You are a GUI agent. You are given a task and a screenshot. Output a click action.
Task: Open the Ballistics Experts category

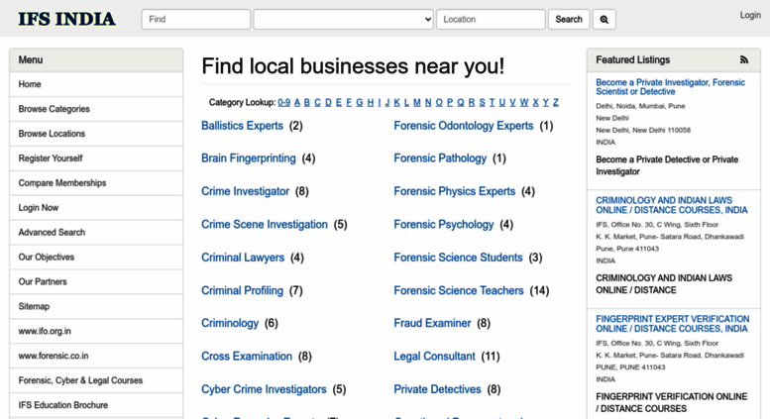click(x=242, y=126)
